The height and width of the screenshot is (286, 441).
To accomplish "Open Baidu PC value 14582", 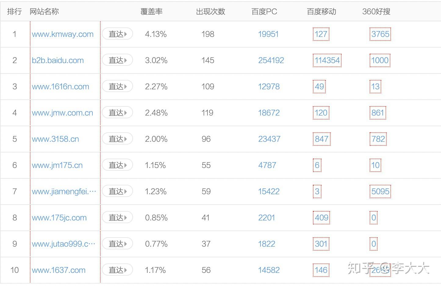I will 269,270.
